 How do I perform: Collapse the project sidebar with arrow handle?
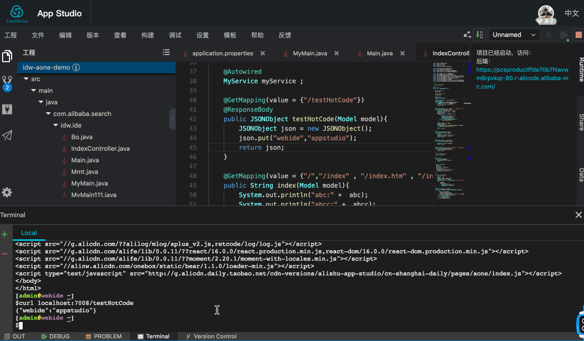[173, 119]
